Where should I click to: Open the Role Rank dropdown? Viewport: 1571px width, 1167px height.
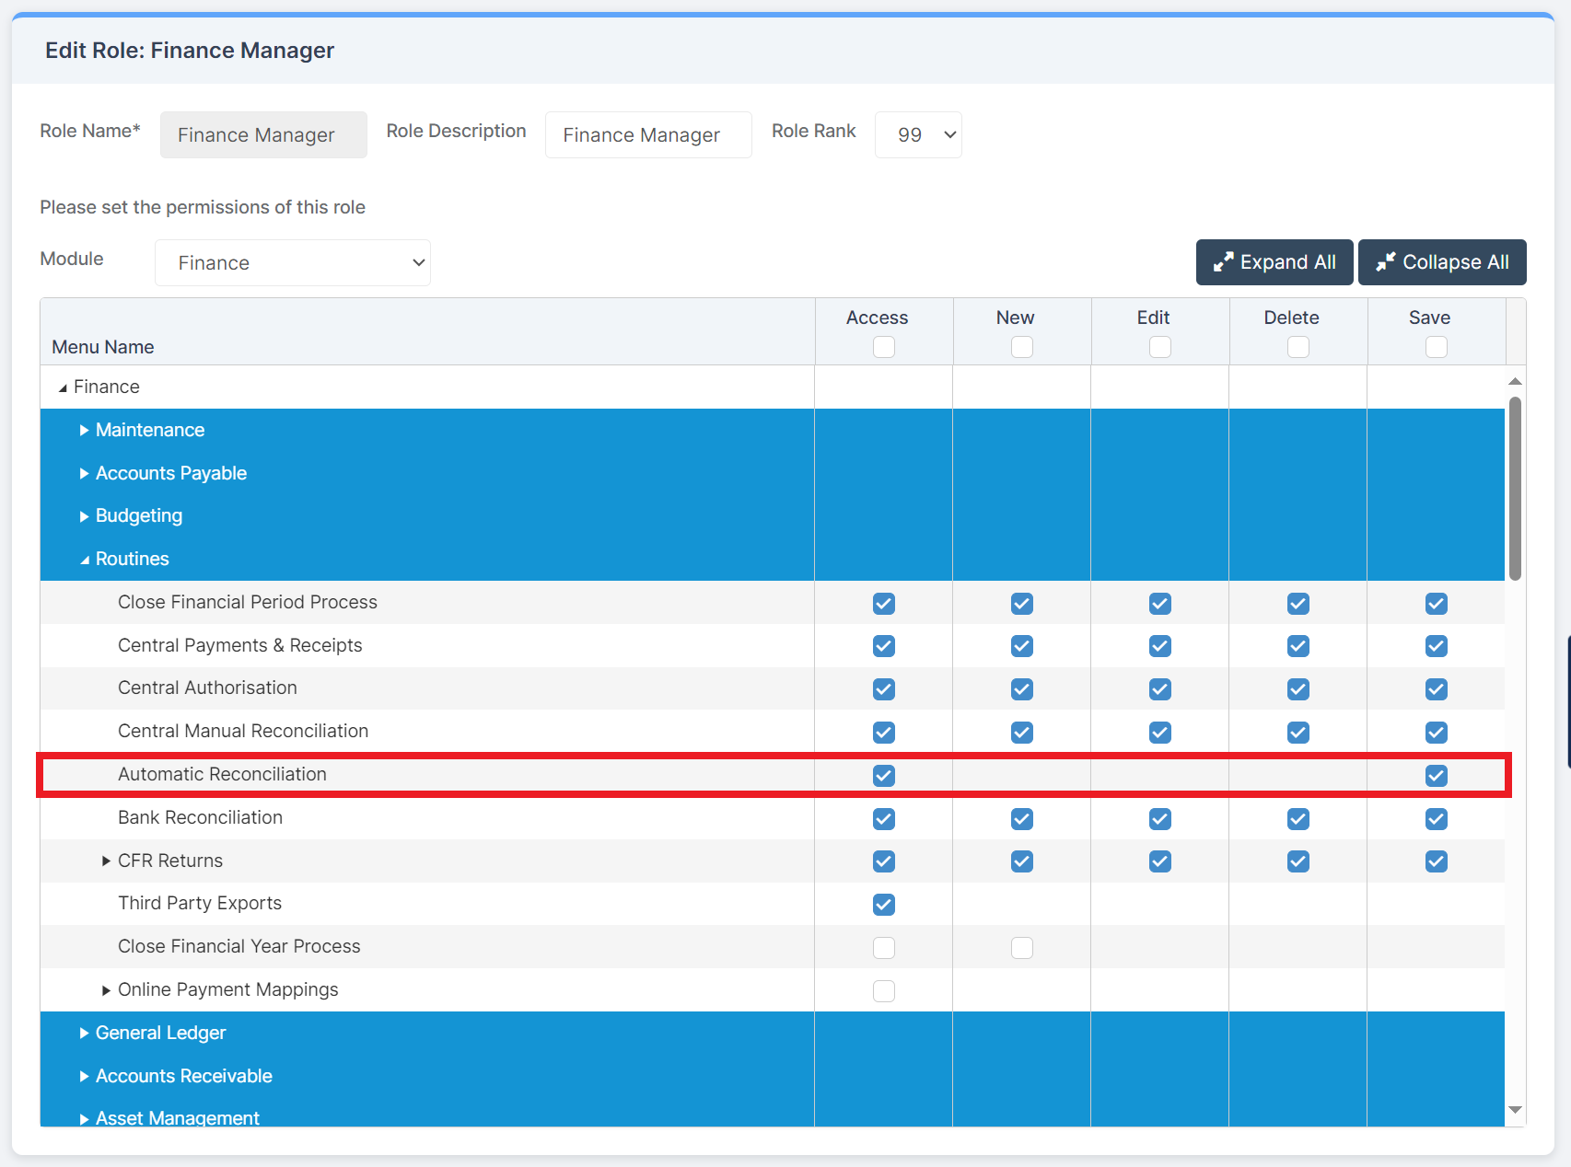917,134
